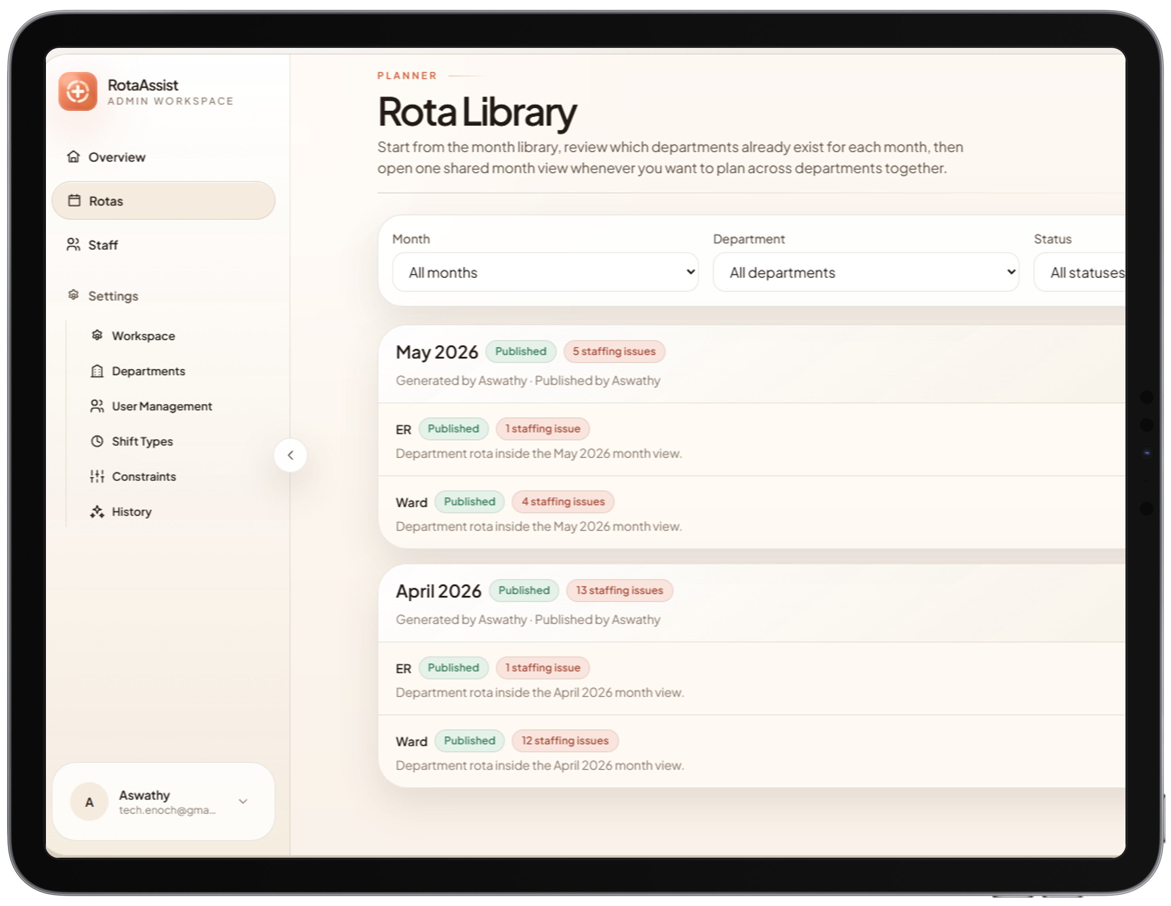Click the 13 staffing issues badge
The width and height of the screenshot is (1171, 906).
(x=619, y=591)
